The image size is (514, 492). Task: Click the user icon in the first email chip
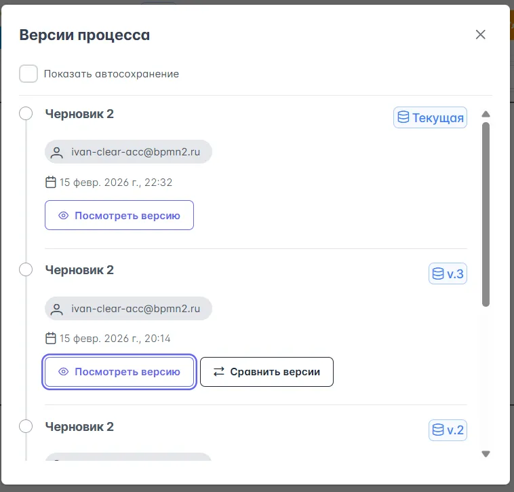pyautogui.click(x=58, y=153)
